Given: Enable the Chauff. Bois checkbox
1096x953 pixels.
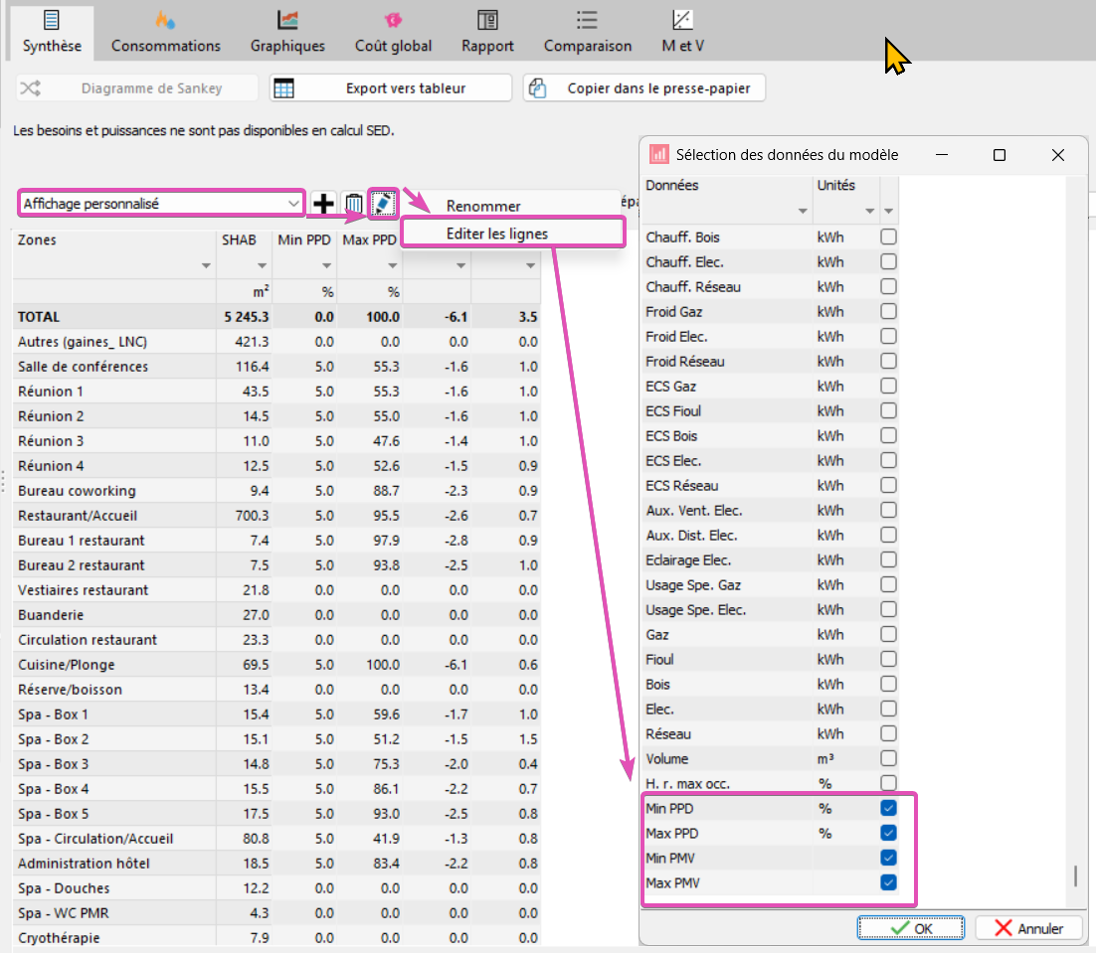Looking at the screenshot, I should click(x=888, y=238).
